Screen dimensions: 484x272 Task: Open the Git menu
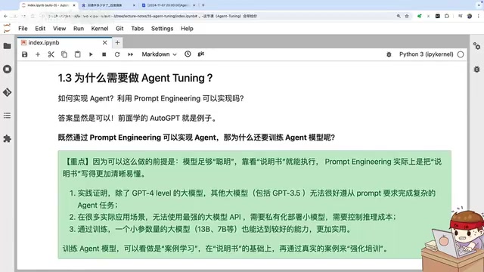coord(119,29)
